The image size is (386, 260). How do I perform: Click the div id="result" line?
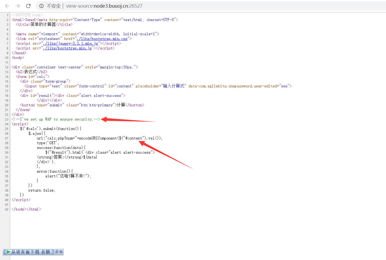pos(73,96)
